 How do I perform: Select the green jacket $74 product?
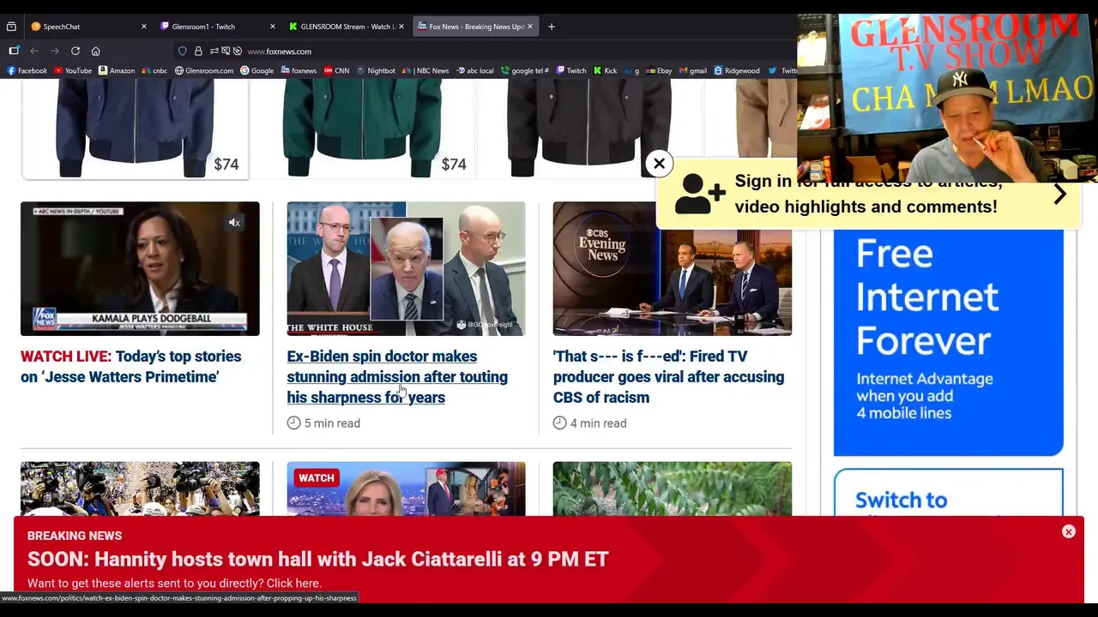coord(362,130)
